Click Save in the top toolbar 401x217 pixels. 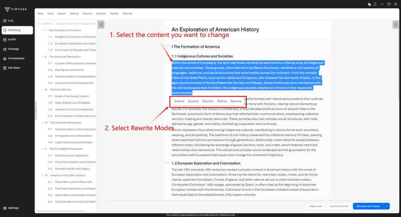pyautogui.click(x=51, y=14)
